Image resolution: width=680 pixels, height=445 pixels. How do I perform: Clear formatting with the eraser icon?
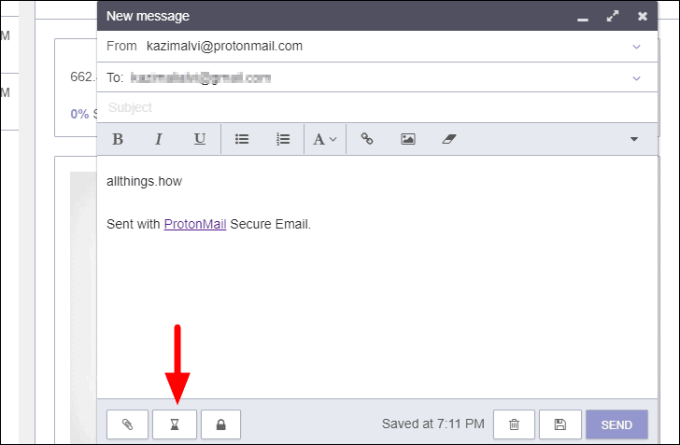click(449, 139)
